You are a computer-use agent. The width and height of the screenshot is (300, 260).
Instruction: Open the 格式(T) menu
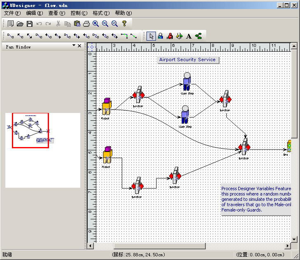pos(101,13)
